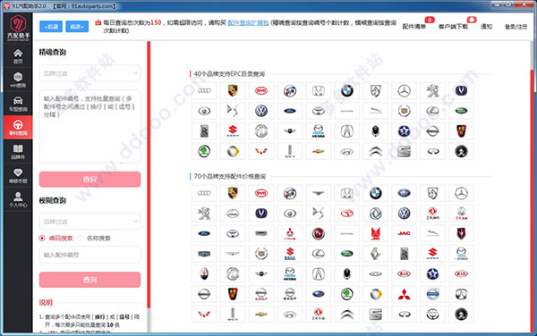Viewport: 537px width, 336px height.
Task: Choose the Suzuki logo in EPC catalog section
Action: (233, 130)
